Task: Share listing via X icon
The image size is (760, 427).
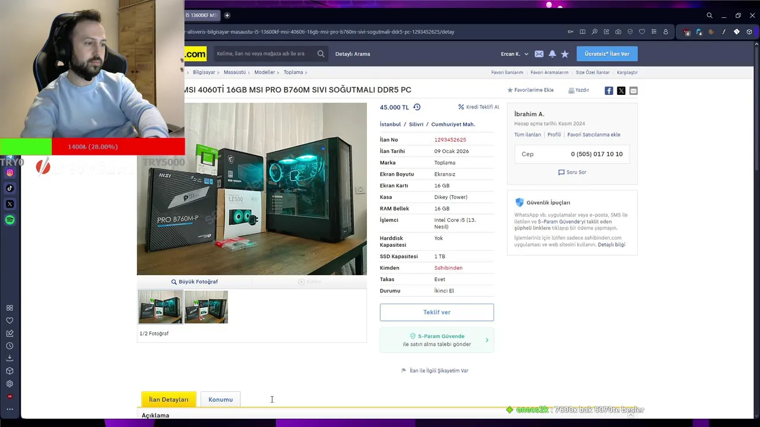Action: pos(621,91)
